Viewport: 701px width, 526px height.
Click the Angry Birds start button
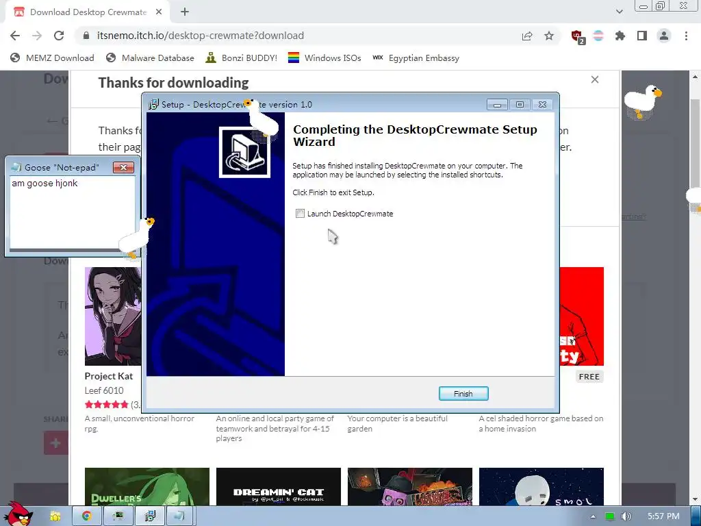[x=17, y=514]
